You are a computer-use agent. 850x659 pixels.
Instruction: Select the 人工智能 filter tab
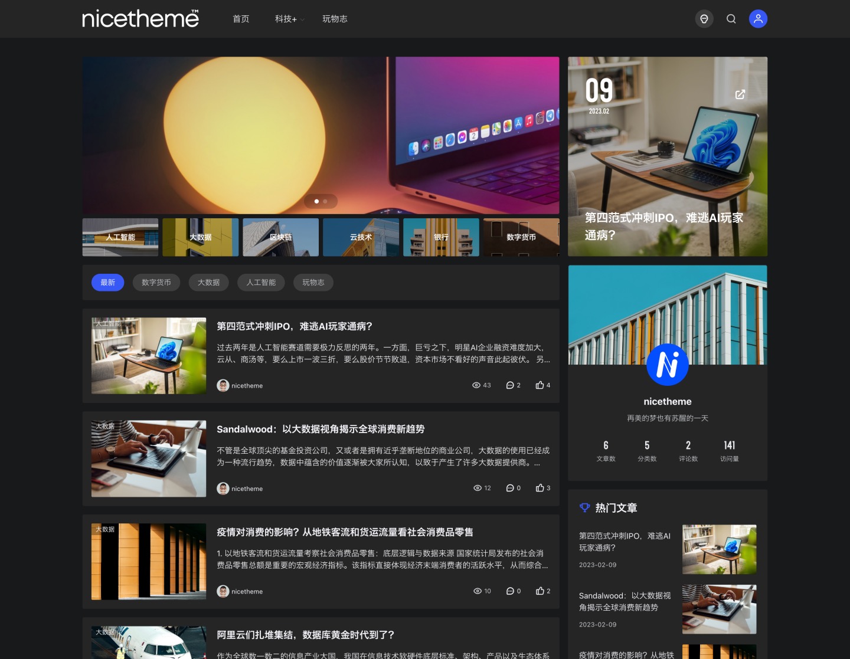click(x=261, y=283)
